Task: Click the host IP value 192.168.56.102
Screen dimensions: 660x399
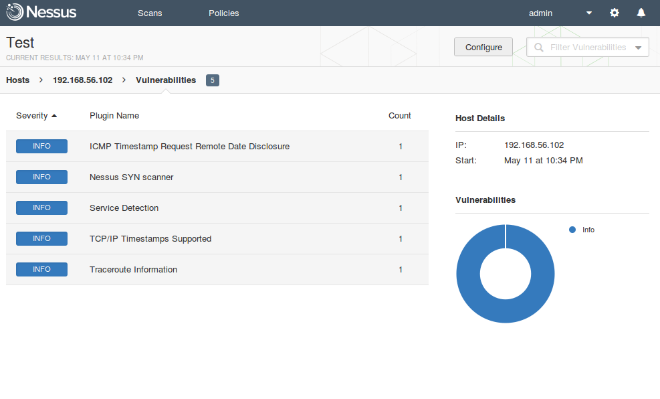Action: click(534, 145)
